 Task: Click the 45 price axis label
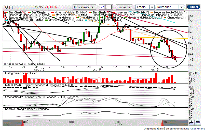click(x=192, y=49)
